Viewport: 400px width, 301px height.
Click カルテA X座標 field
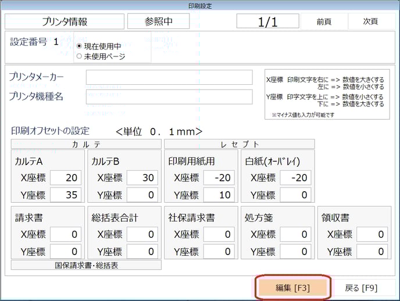[66, 178]
